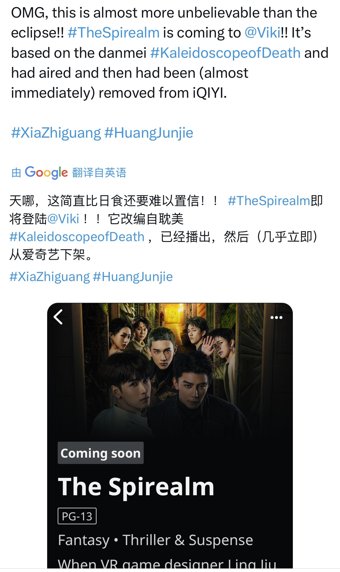Viewport: 340px width, 572px height.
Task: Open the #TheSpirealm hashtag in the English tweet
Action: [114, 33]
